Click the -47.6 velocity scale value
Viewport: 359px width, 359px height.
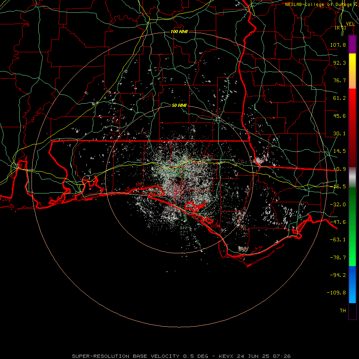pyautogui.click(x=338, y=222)
